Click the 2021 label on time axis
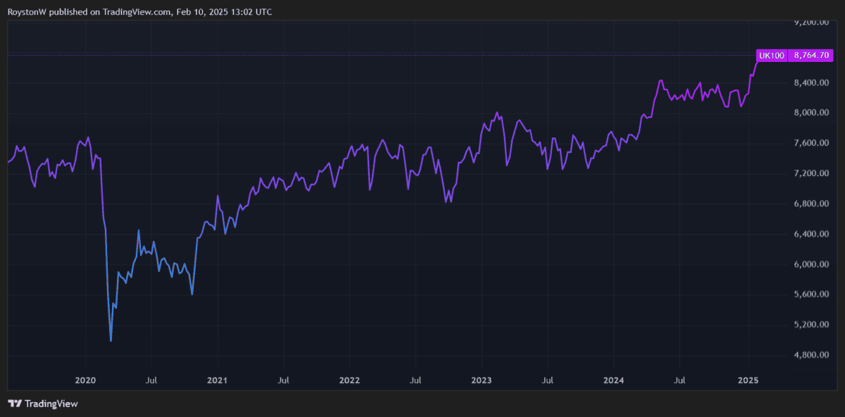 click(x=217, y=380)
